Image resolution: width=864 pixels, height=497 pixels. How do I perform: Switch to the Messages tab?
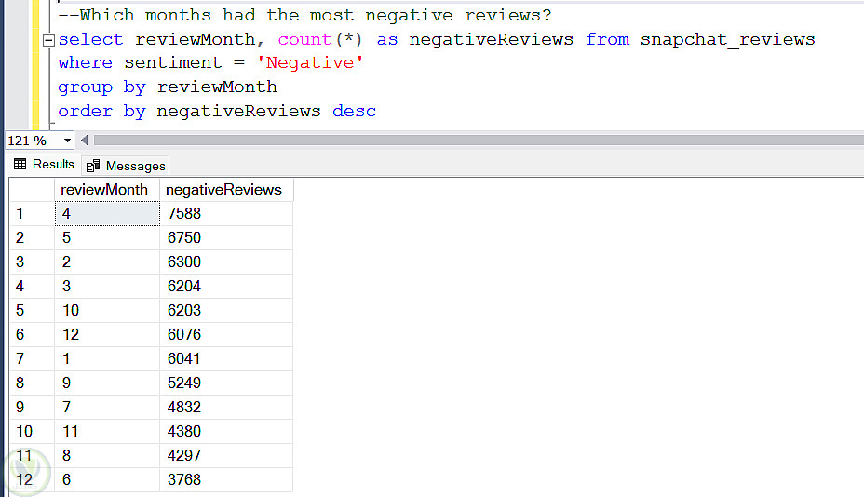point(126,166)
